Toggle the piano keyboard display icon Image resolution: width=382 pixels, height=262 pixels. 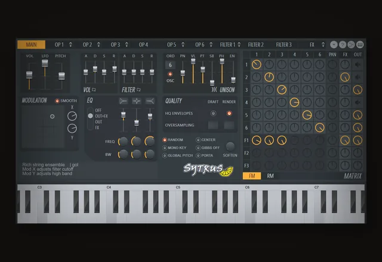click(360, 45)
